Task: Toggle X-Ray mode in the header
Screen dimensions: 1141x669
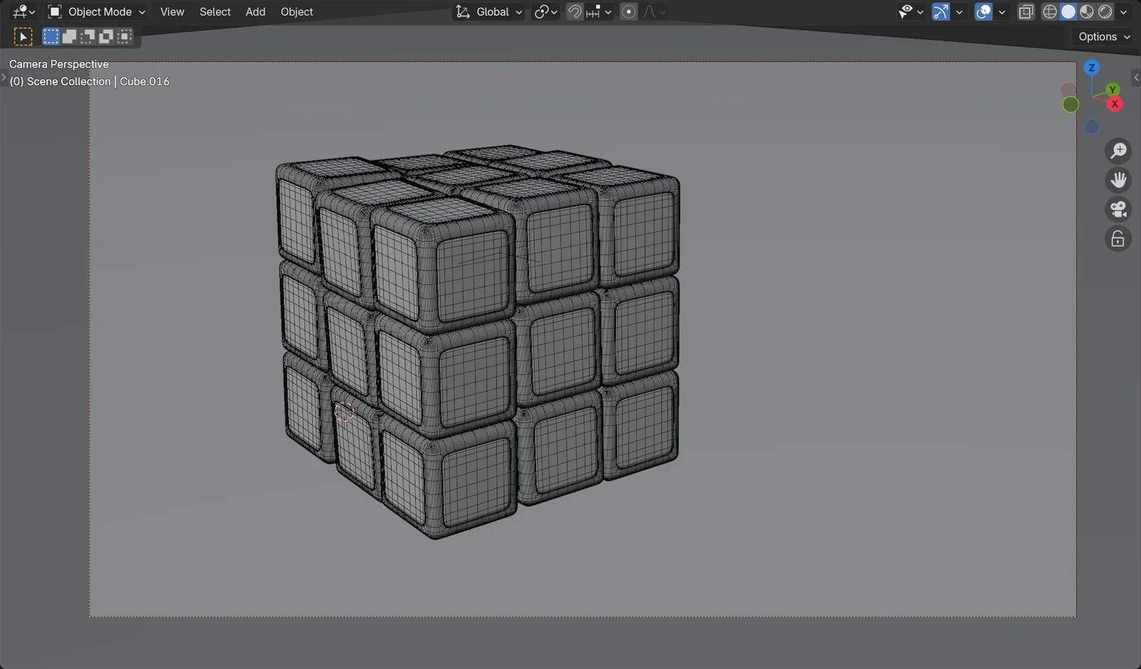Action: point(1027,11)
